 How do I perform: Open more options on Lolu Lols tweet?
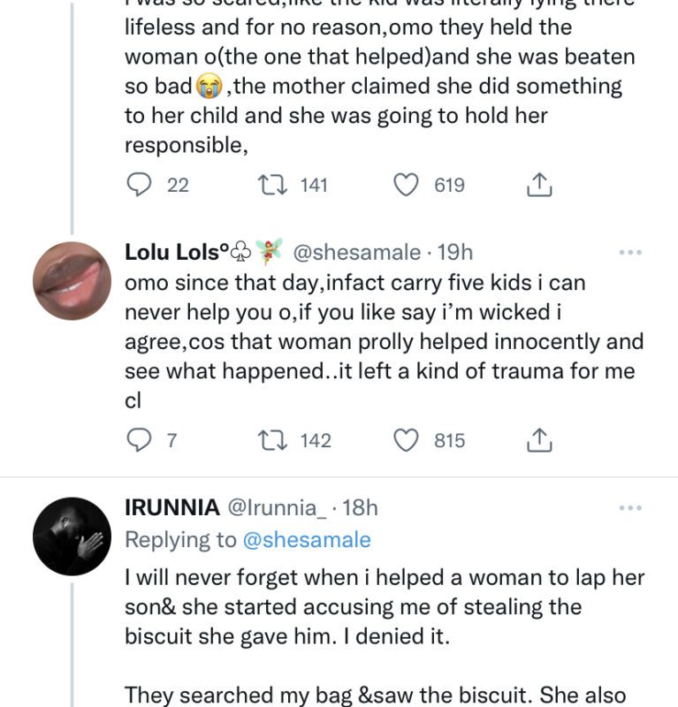[629, 253]
